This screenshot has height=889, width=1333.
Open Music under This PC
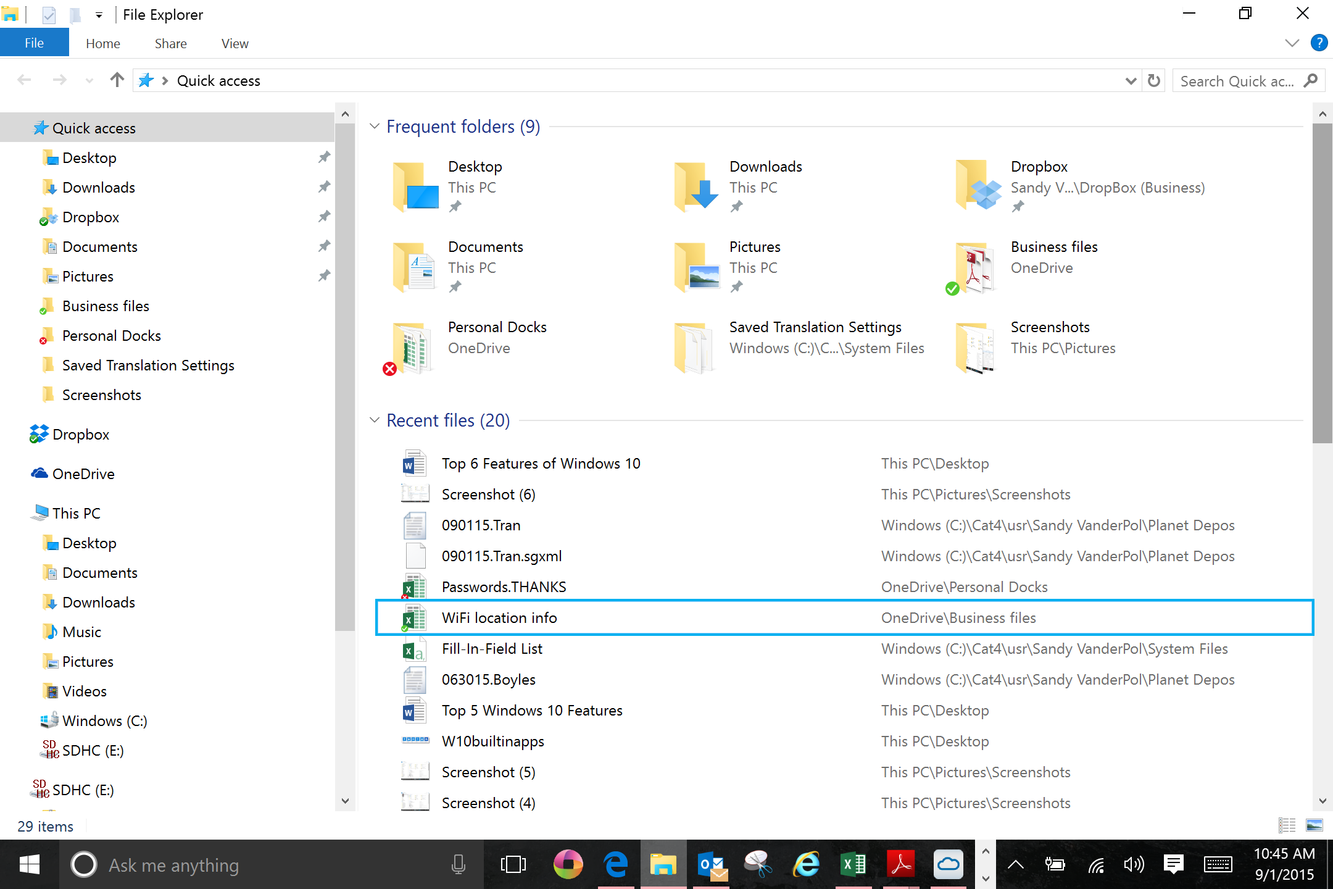(81, 632)
